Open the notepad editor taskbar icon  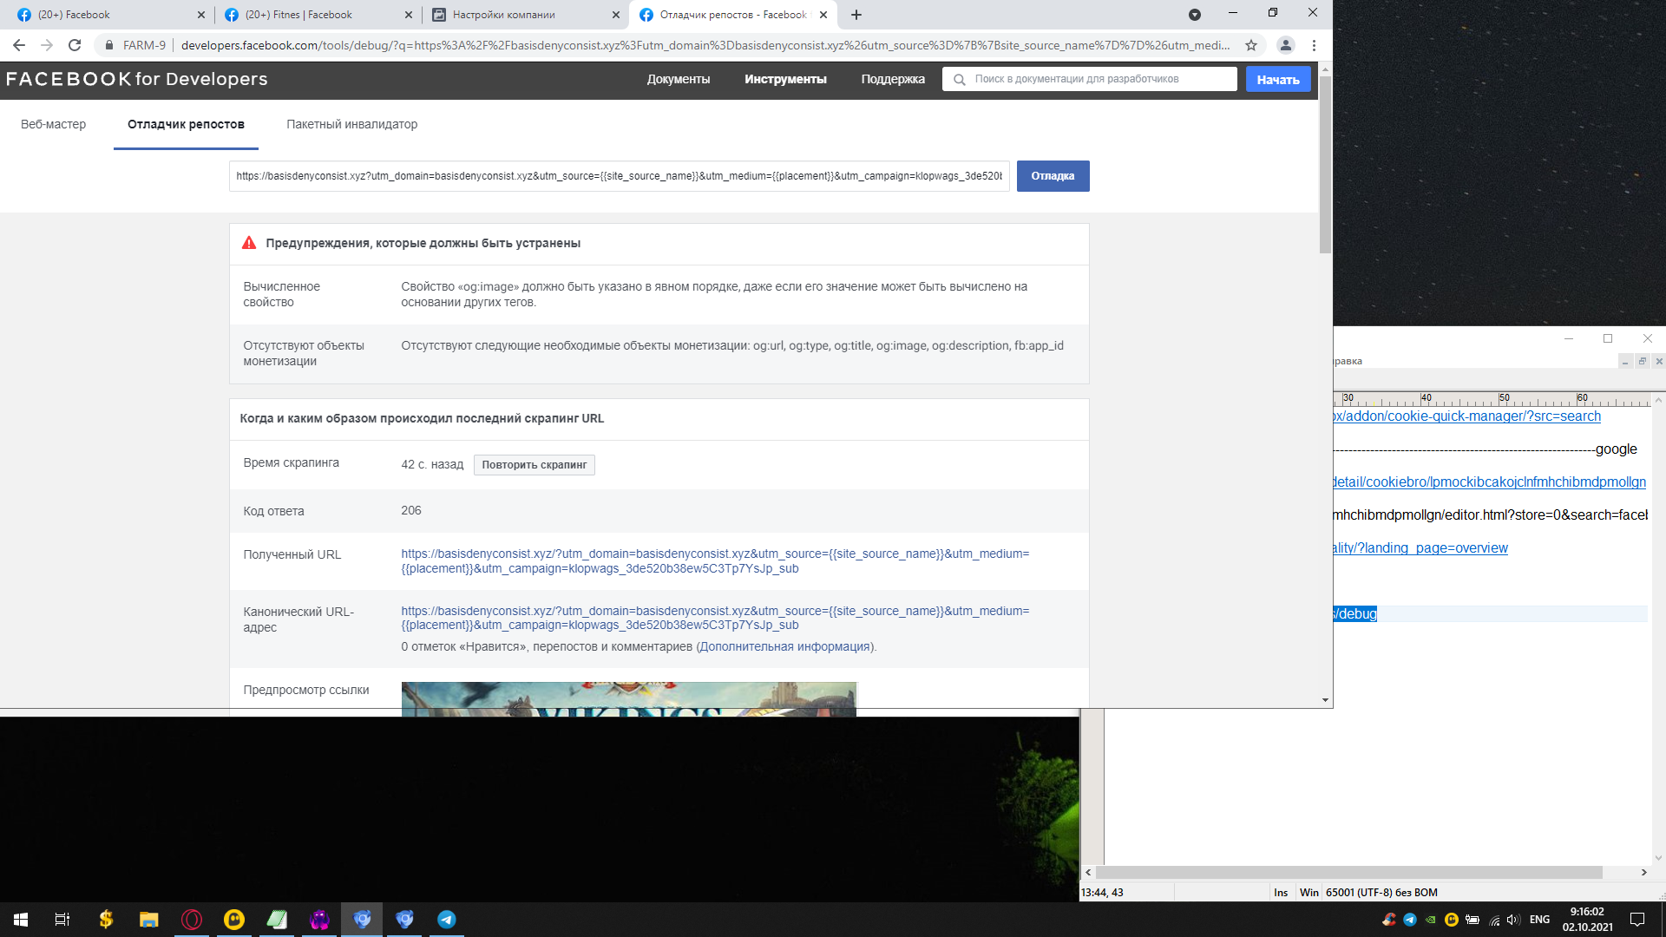pyautogui.click(x=276, y=919)
